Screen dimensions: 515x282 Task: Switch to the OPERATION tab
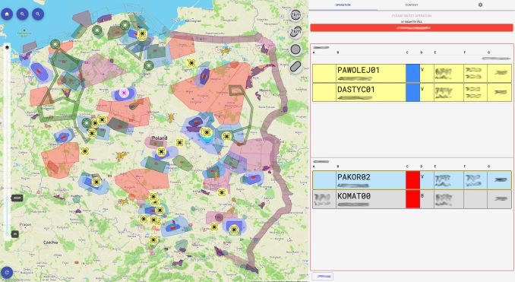343,5
